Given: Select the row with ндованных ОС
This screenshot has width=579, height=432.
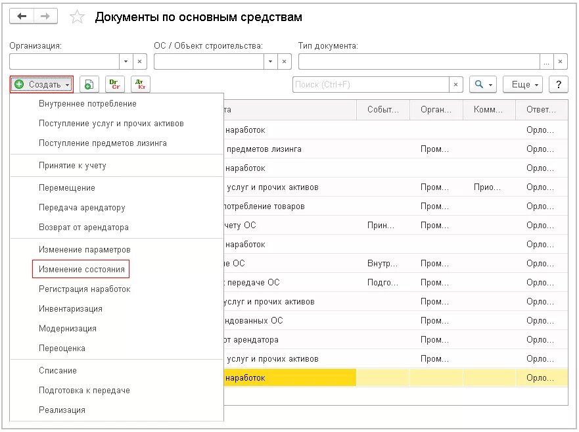Looking at the screenshot, I should coord(396,320).
